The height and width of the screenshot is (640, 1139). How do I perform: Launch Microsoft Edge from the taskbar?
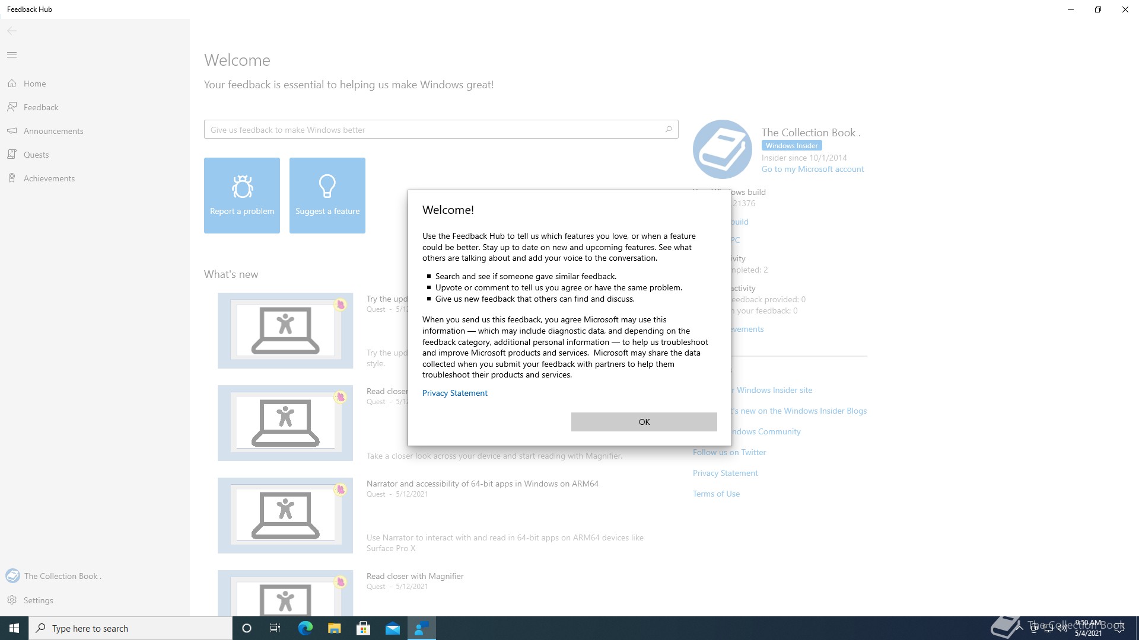[x=305, y=628]
